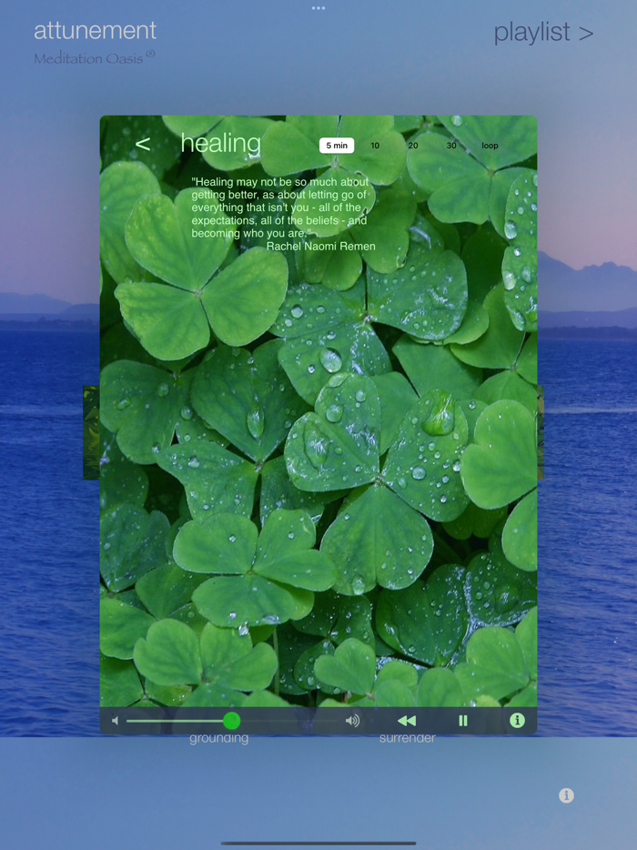
Task: Enable loop playback option
Action: click(x=490, y=146)
